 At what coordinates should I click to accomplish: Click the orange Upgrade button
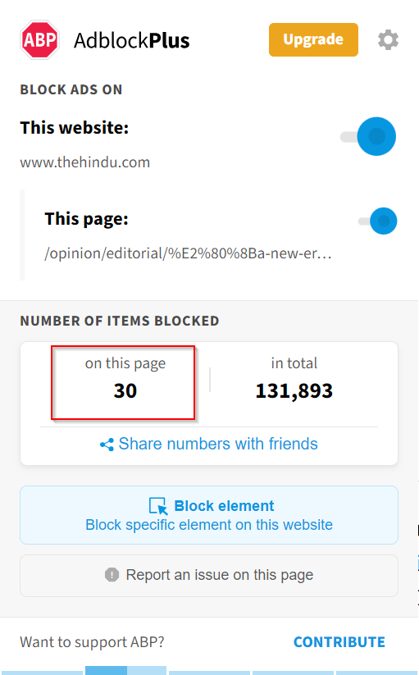313,39
